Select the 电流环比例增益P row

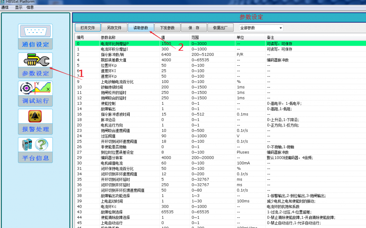[220, 44]
